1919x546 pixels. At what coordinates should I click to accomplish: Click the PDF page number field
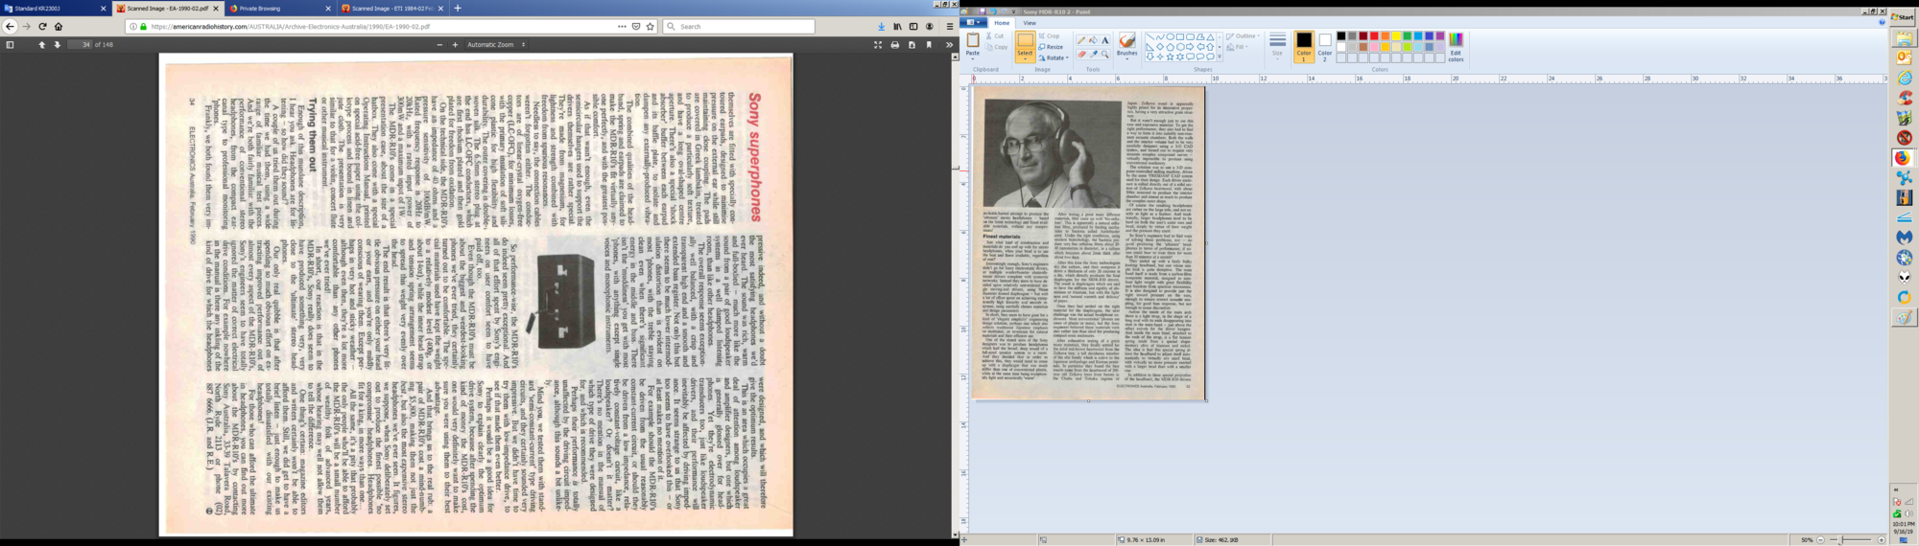pos(81,45)
